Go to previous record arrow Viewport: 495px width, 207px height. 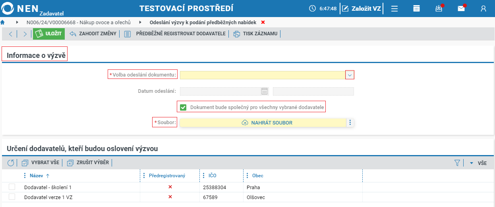[x=10, y=34]
